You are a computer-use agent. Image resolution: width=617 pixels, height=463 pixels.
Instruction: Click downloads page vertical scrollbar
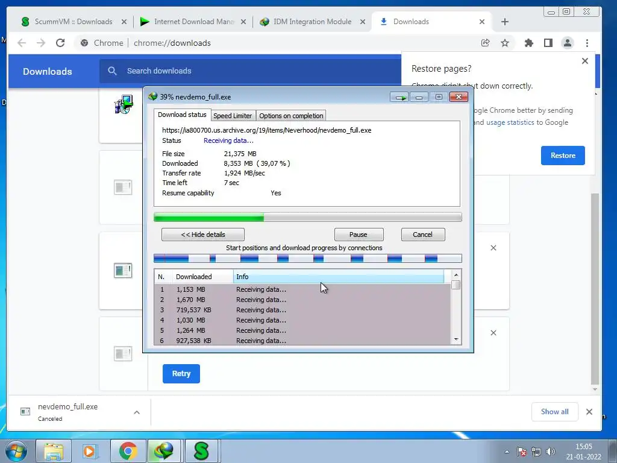pyautogui.click(x=595, y=289)
